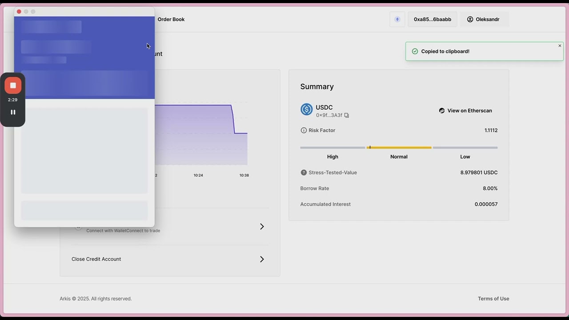
Task: Open the Oleksandr user menu
Action: (x=484, y=19)
